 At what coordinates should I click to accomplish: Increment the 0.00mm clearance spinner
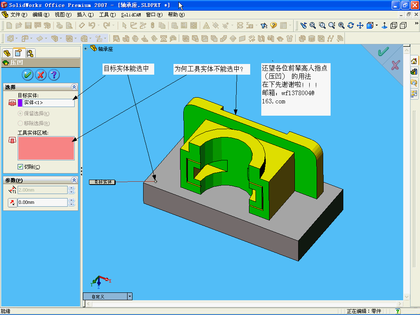[71, 200]
